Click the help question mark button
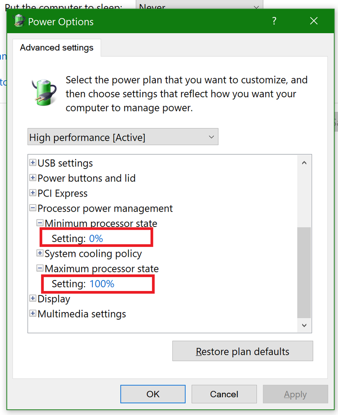The height and width of the screenshot is (415, 338). [x=274, y=21]
